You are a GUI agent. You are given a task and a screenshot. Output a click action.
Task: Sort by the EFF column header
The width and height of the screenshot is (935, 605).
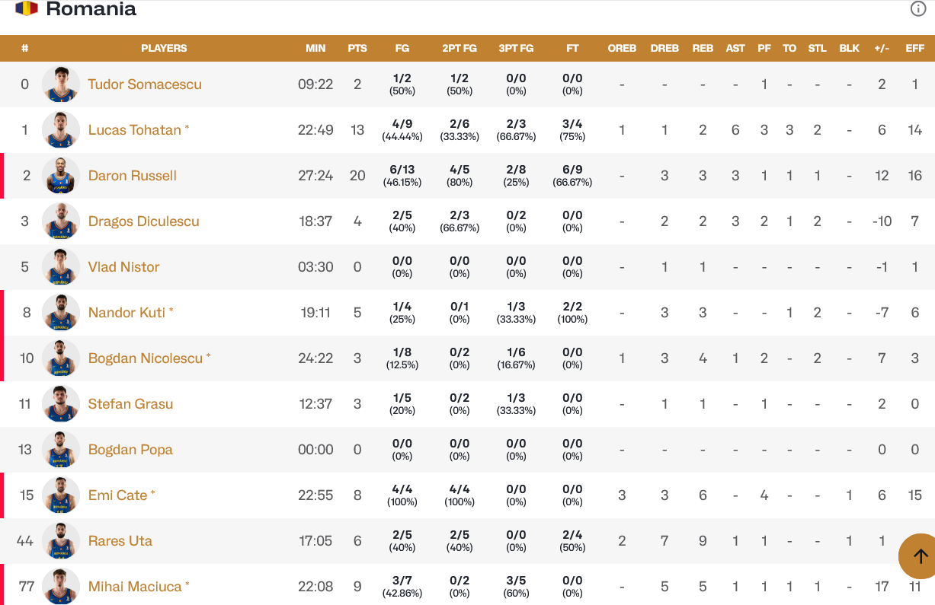point(915,48)
